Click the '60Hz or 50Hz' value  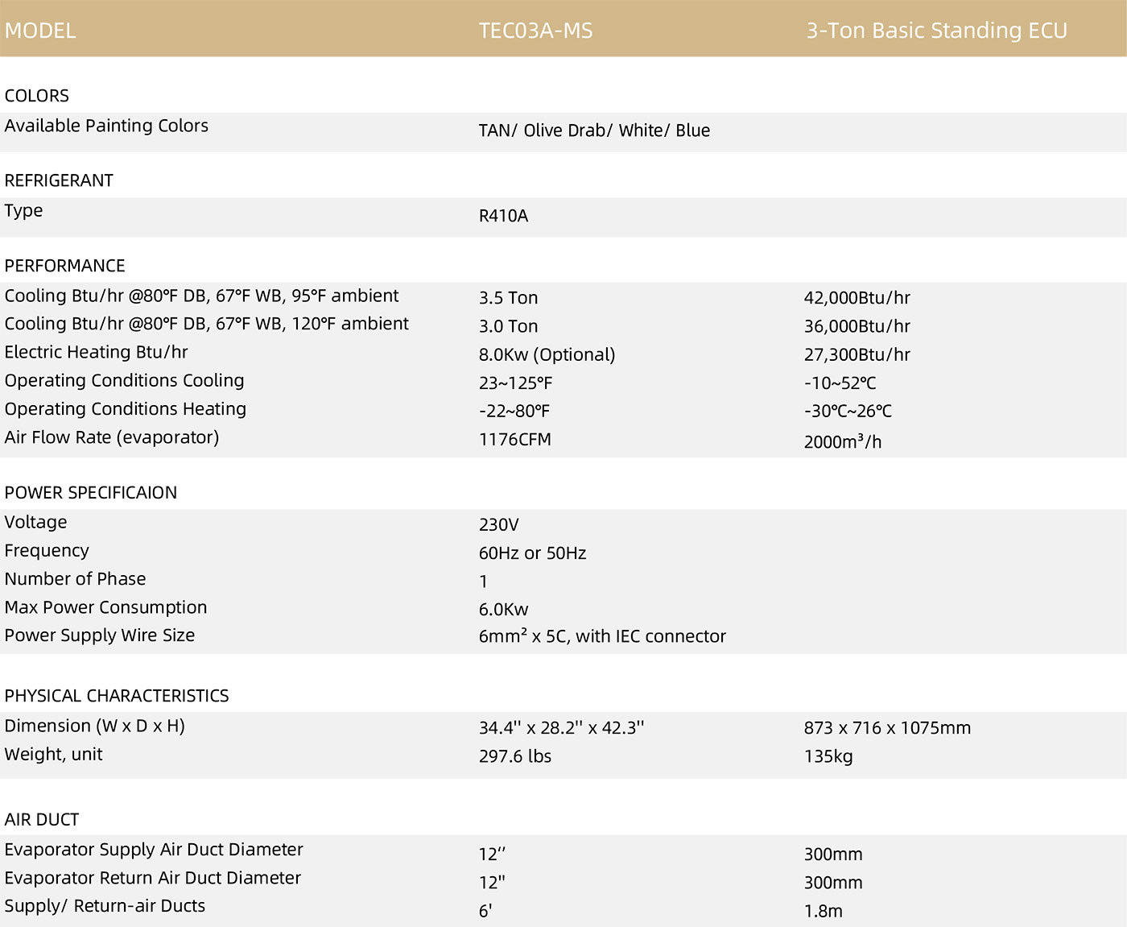pyautogui.click(x=532, y=553)
